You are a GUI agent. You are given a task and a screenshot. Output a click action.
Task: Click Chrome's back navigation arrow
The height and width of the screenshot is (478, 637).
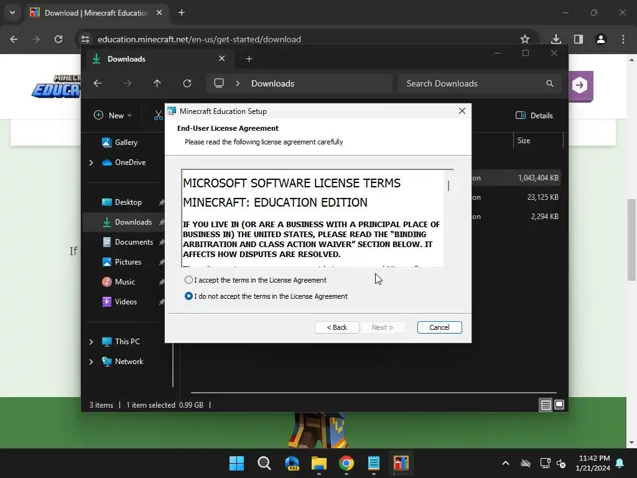point(14,39)
